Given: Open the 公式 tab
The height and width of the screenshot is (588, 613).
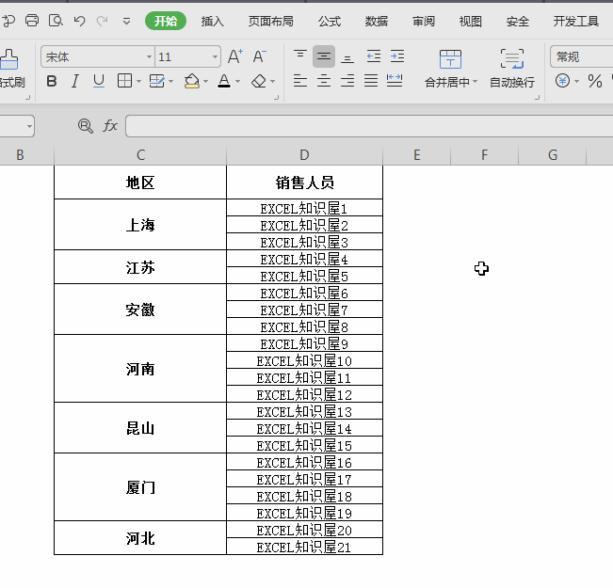Looking at the screenshot, I should (x=330, y=21).
